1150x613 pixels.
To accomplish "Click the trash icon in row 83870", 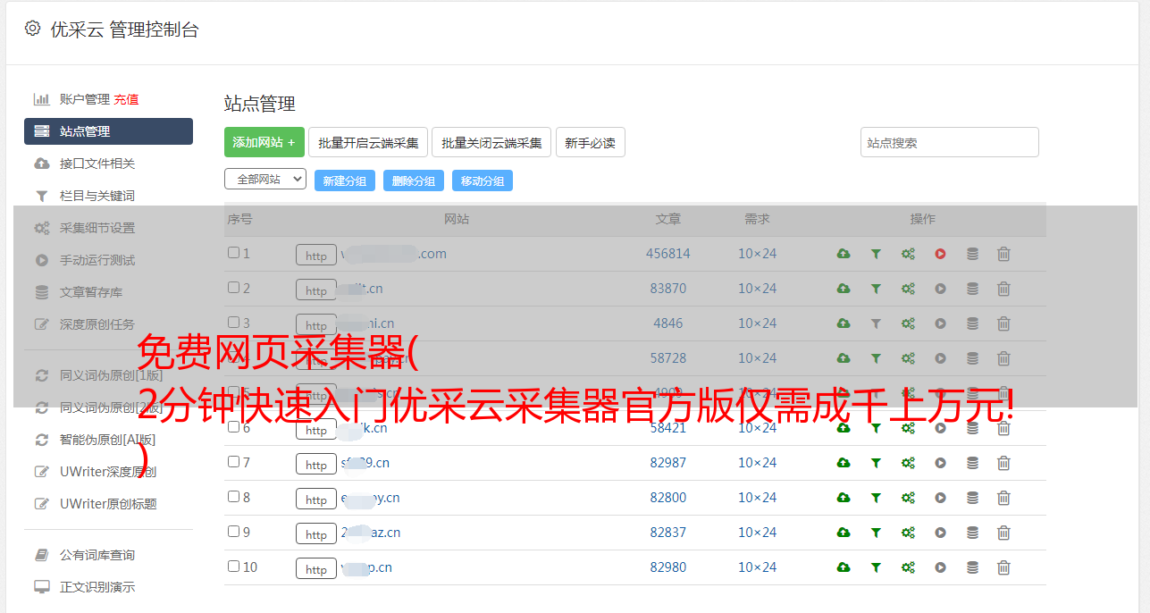I will tap(1003, 289).
